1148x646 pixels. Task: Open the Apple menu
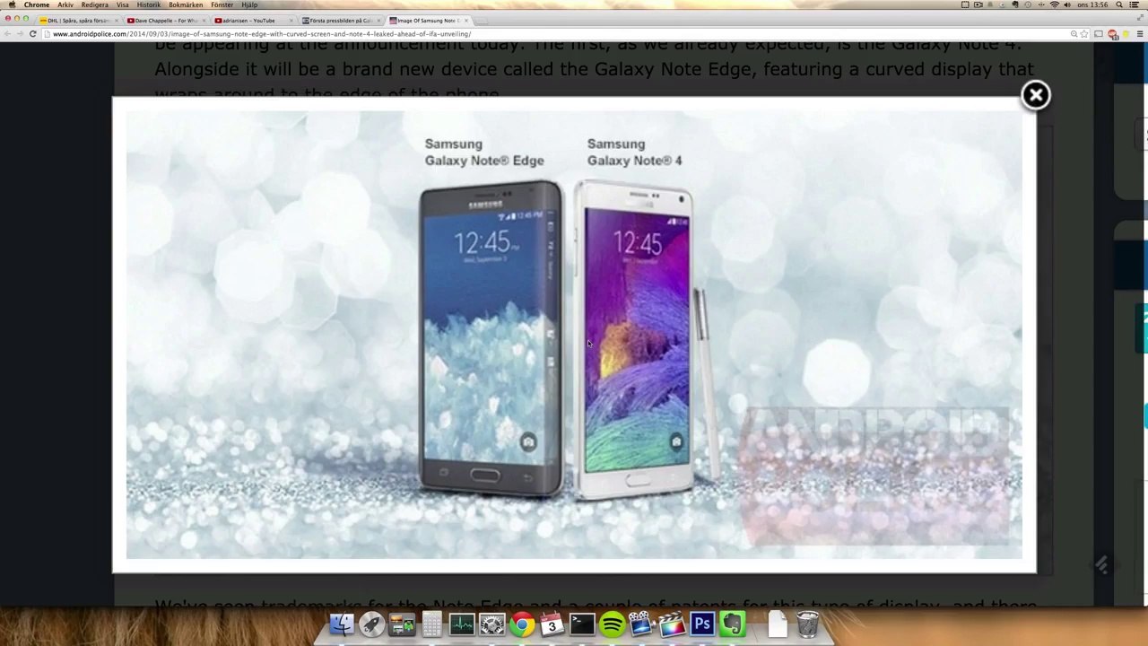pos(12,5)
